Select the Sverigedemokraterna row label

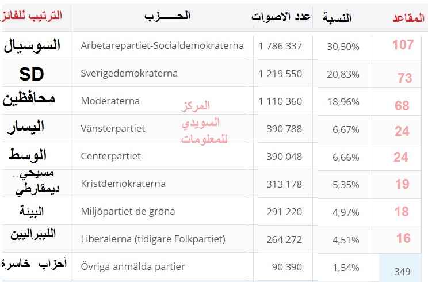pos(129,73)
